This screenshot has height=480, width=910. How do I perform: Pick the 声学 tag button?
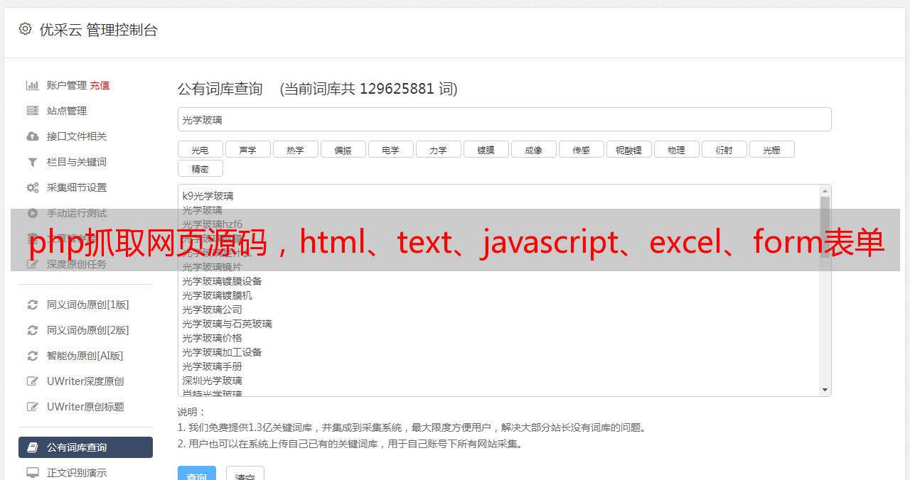point(247,150)
